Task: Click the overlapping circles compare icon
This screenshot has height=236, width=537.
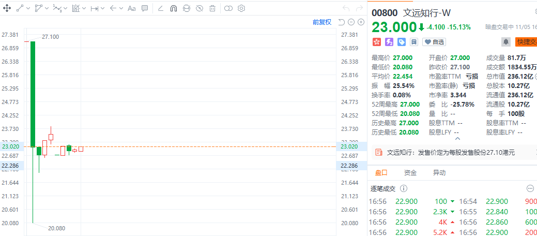Action: tap(228, 9)
